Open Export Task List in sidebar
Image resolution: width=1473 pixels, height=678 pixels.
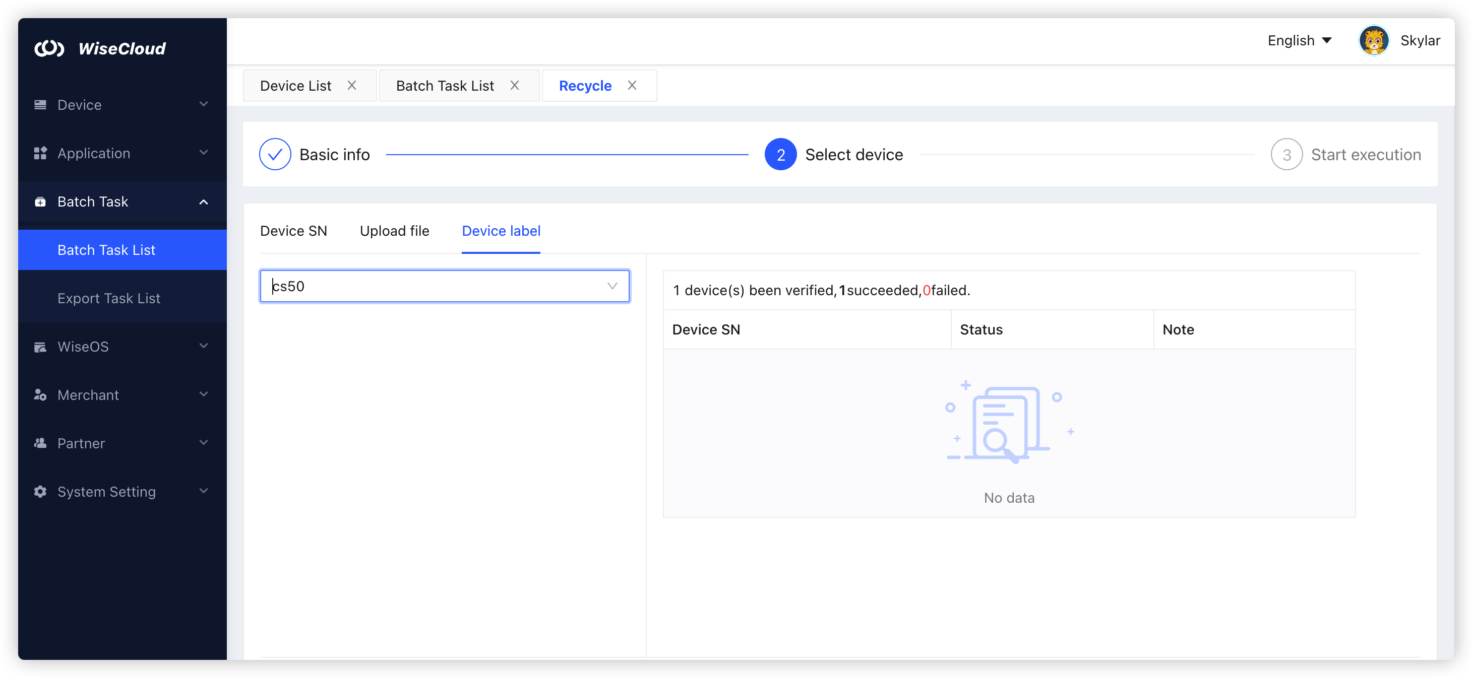(x=109, y=298)
